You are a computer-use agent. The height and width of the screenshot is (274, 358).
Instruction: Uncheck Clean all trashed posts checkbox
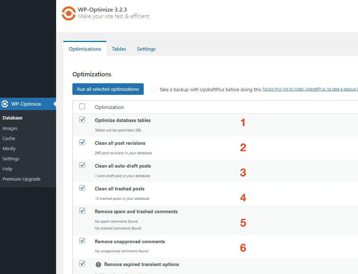[82, 188]
